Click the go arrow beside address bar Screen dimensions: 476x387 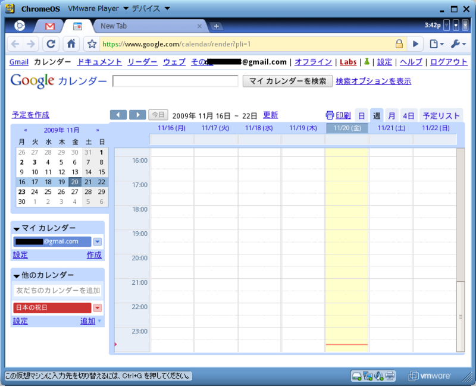pos(415,44)
